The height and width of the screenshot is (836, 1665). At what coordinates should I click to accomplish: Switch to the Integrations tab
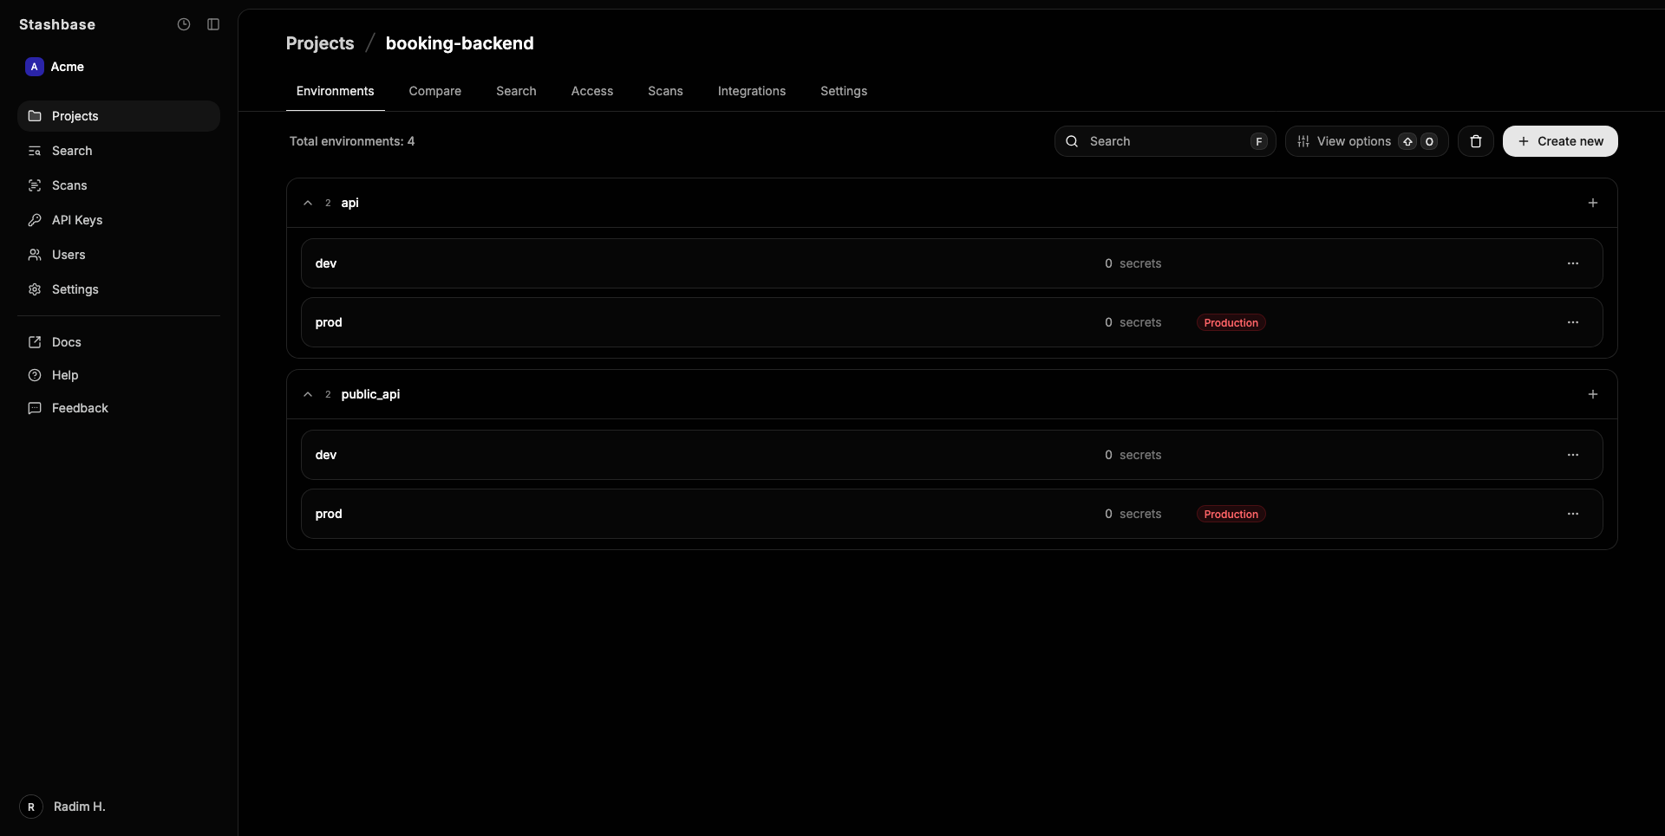pos(752,91)
